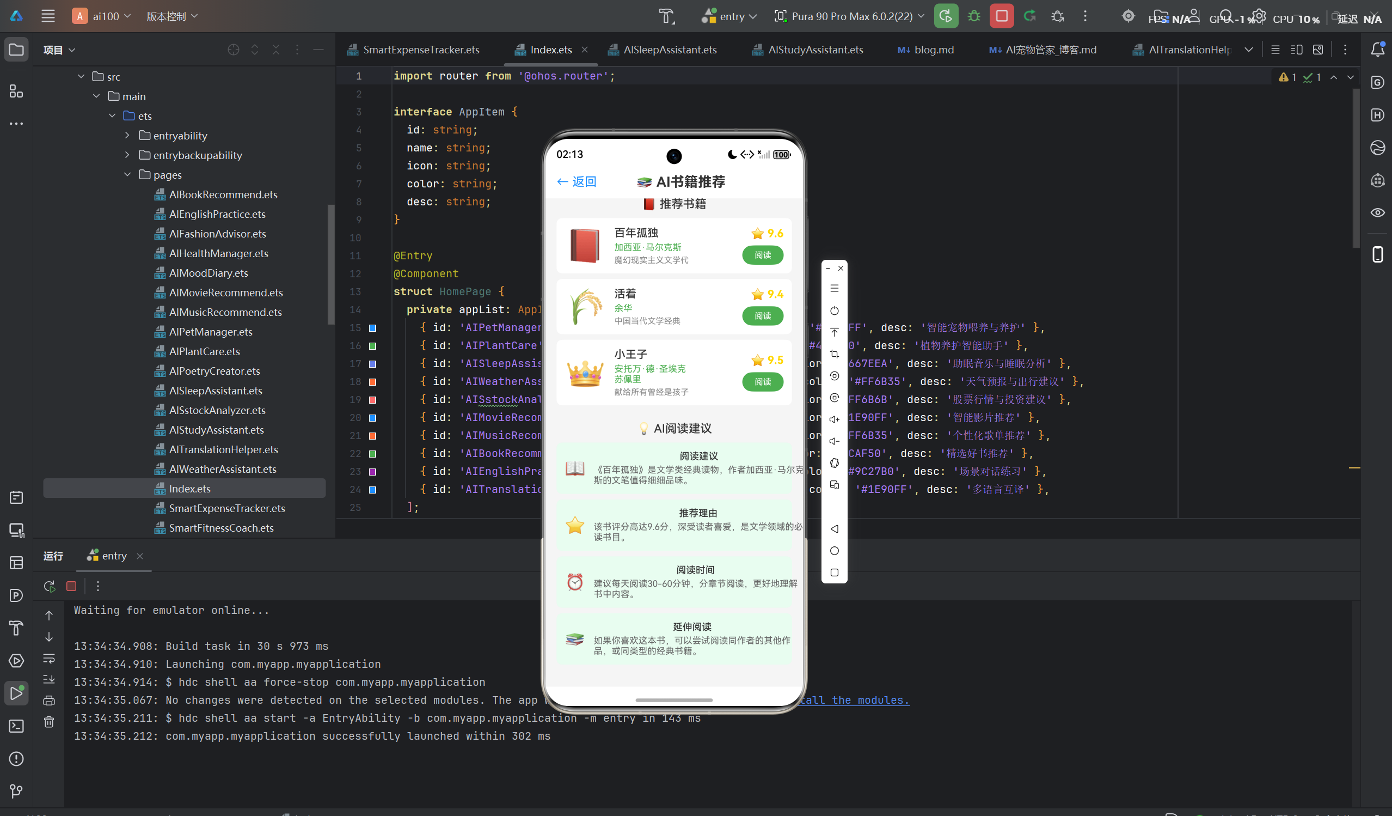Start debugging with the bug icon
This screenshot has width=1392, height=816.
pos(974,16)
